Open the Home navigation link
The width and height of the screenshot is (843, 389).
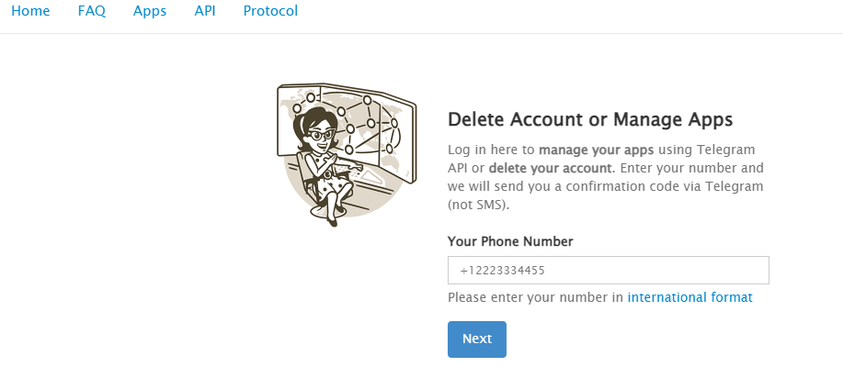(x=30, y=12)
